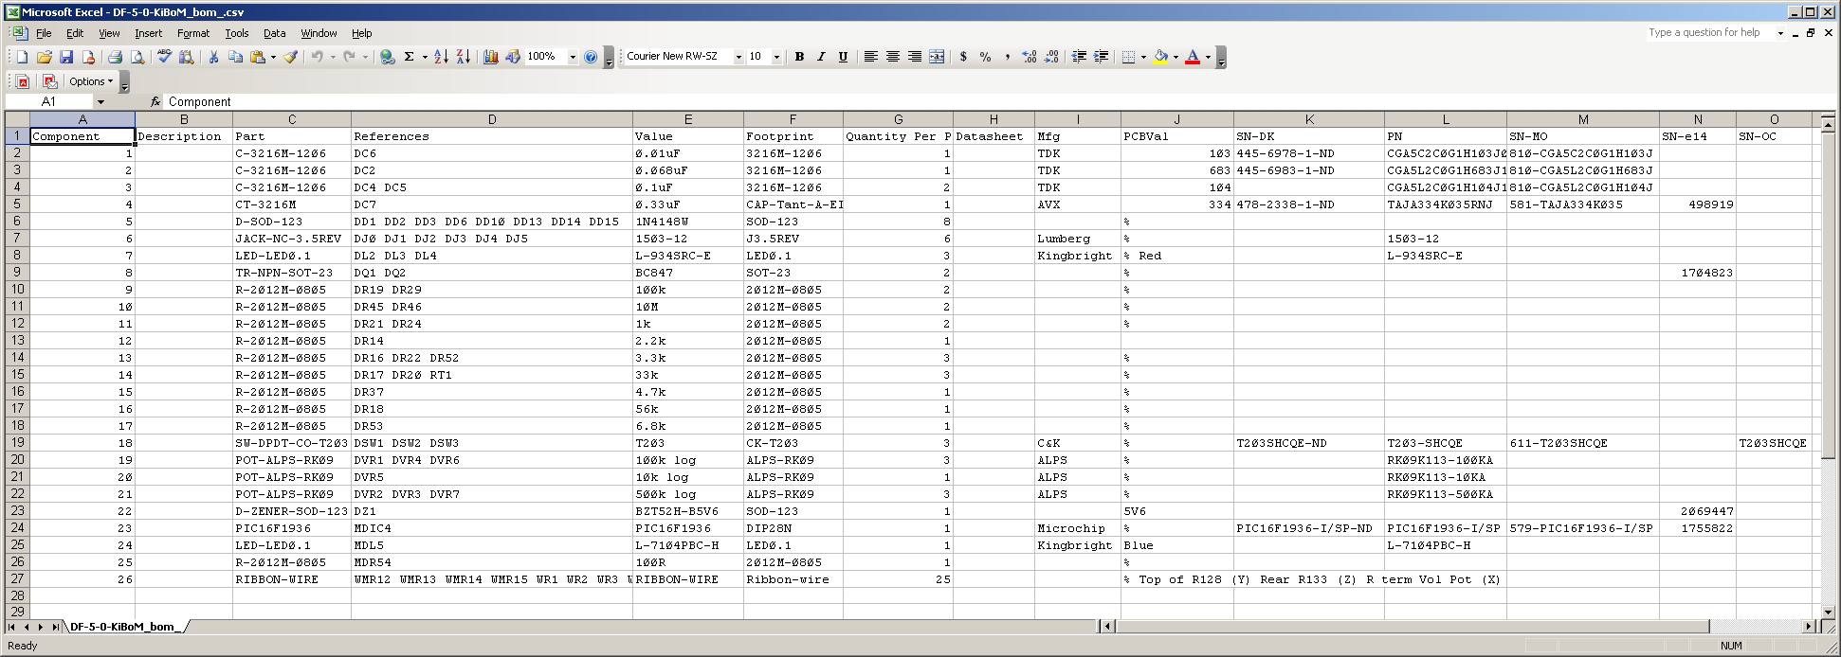The height and width of the screenshot is (657, 1841).
Task: Center cell text
Action: coord(892,57)
